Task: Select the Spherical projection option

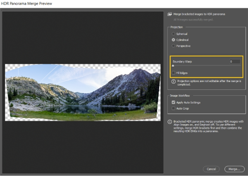Action: pyautogui.click(x=173, y=33)
